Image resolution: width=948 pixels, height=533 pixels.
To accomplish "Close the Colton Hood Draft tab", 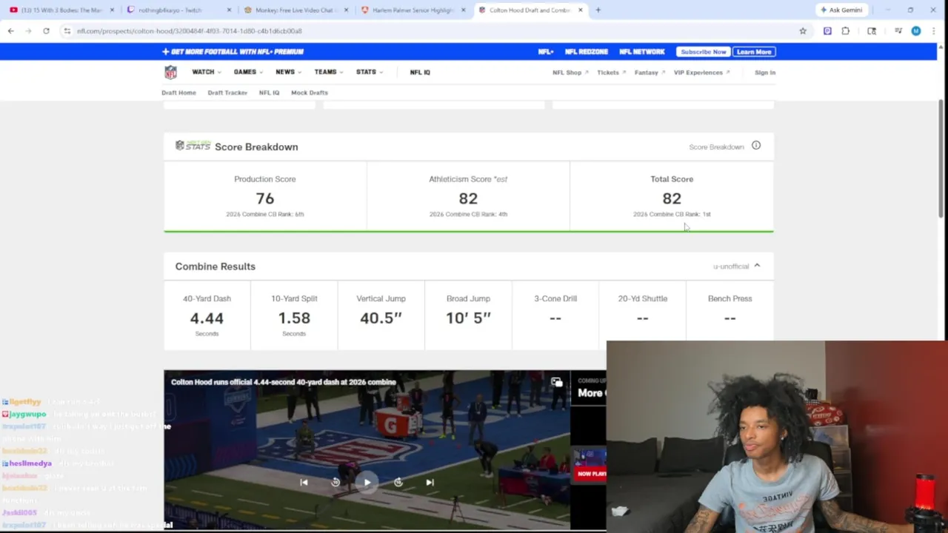I will 581,10.
